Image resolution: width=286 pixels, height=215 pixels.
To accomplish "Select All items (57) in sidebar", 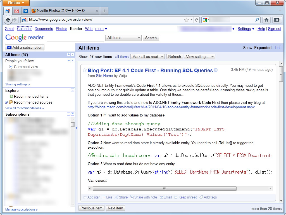I will pos(16,55).
